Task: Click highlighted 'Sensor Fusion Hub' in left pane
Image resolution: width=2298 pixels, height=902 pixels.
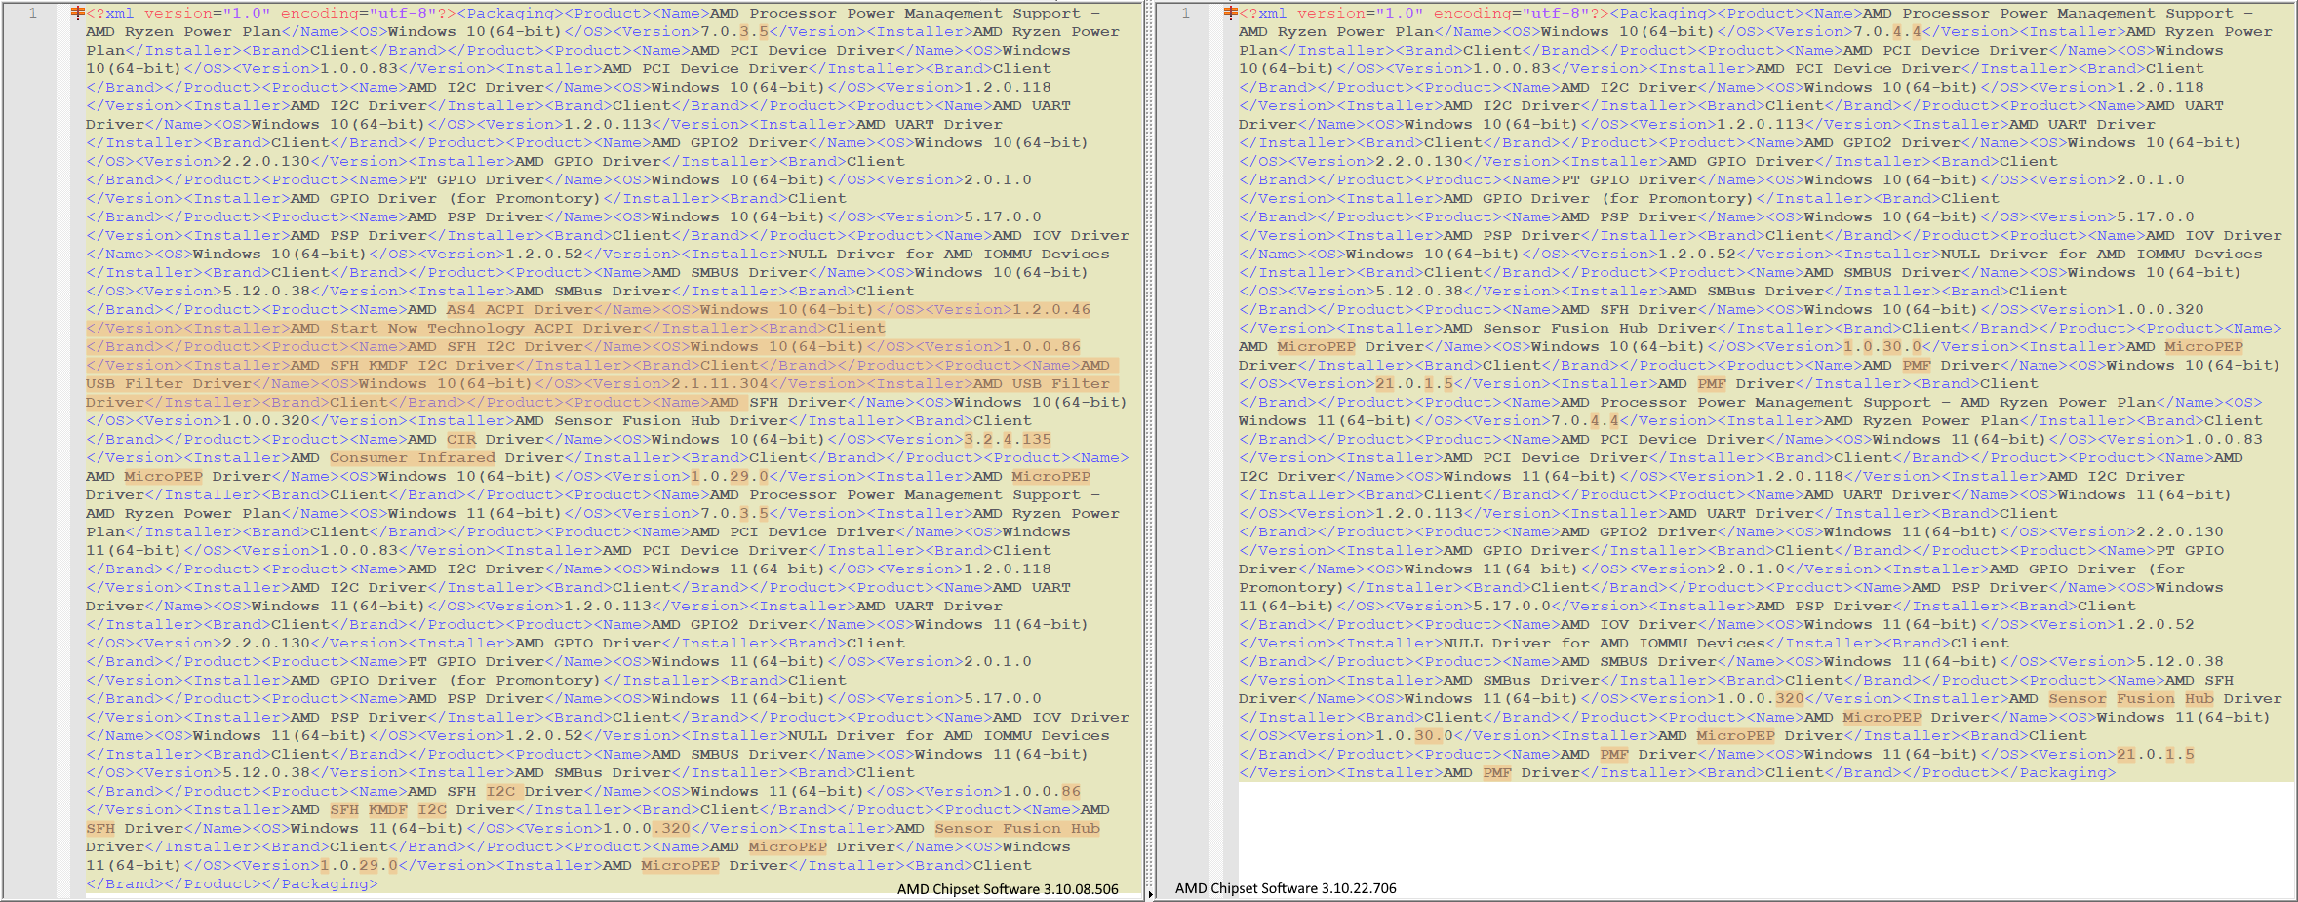Action: pos(1017,828)
